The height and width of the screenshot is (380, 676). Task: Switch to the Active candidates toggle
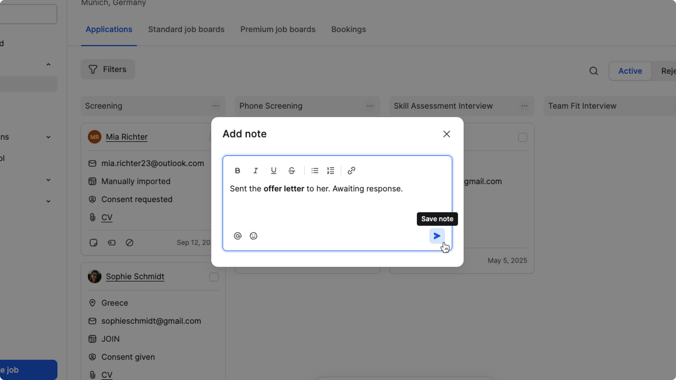pos(630,71)
